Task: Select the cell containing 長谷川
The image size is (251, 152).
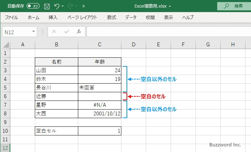Action: tap(57, 88)
